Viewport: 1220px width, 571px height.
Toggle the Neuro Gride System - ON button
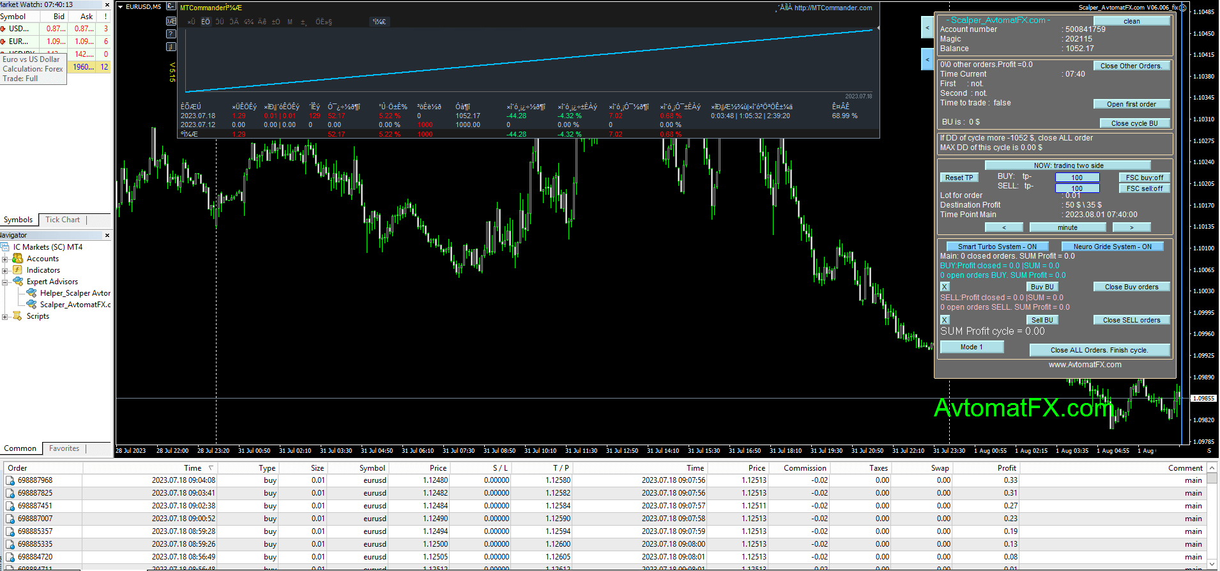pyautogui.click(x=1112, y=247)
